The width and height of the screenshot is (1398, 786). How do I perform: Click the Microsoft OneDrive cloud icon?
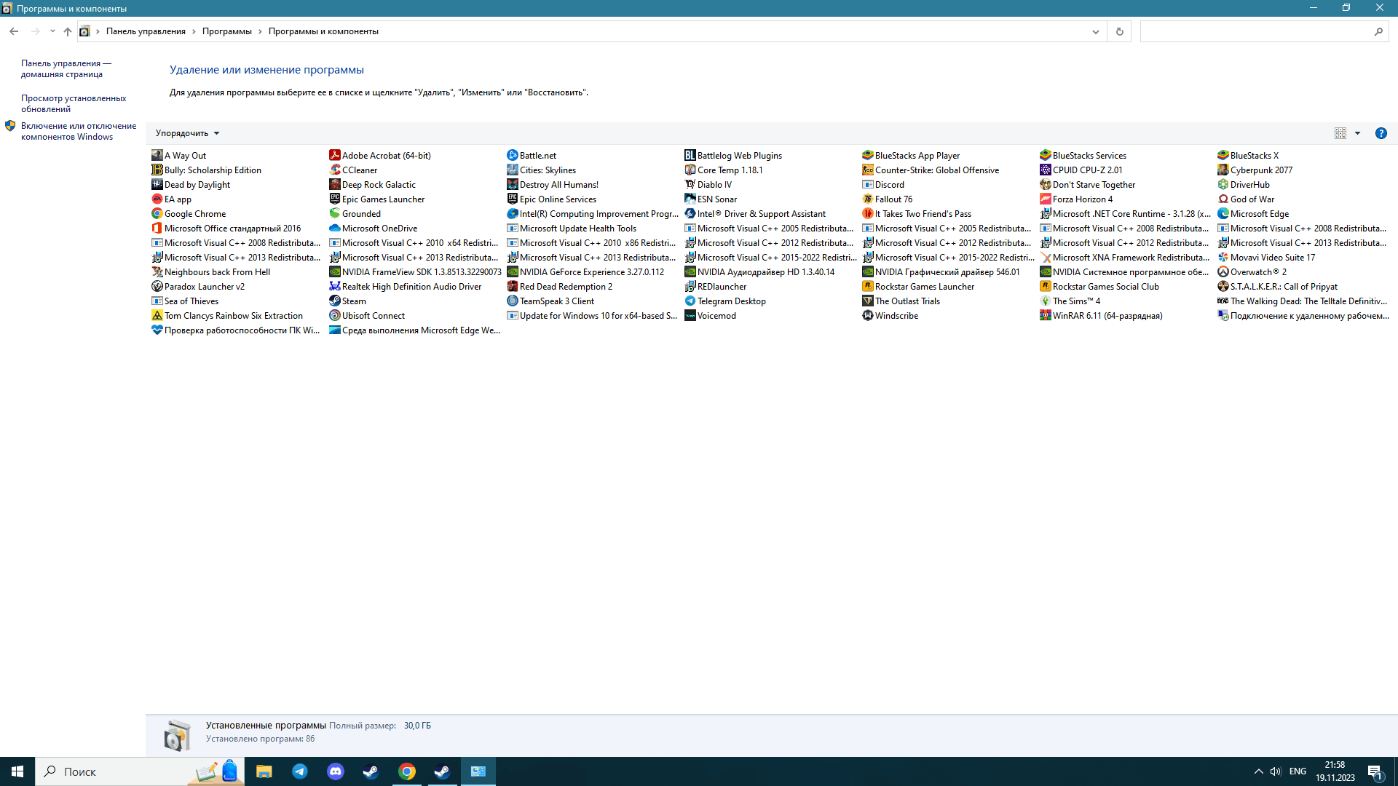point(334,228)
